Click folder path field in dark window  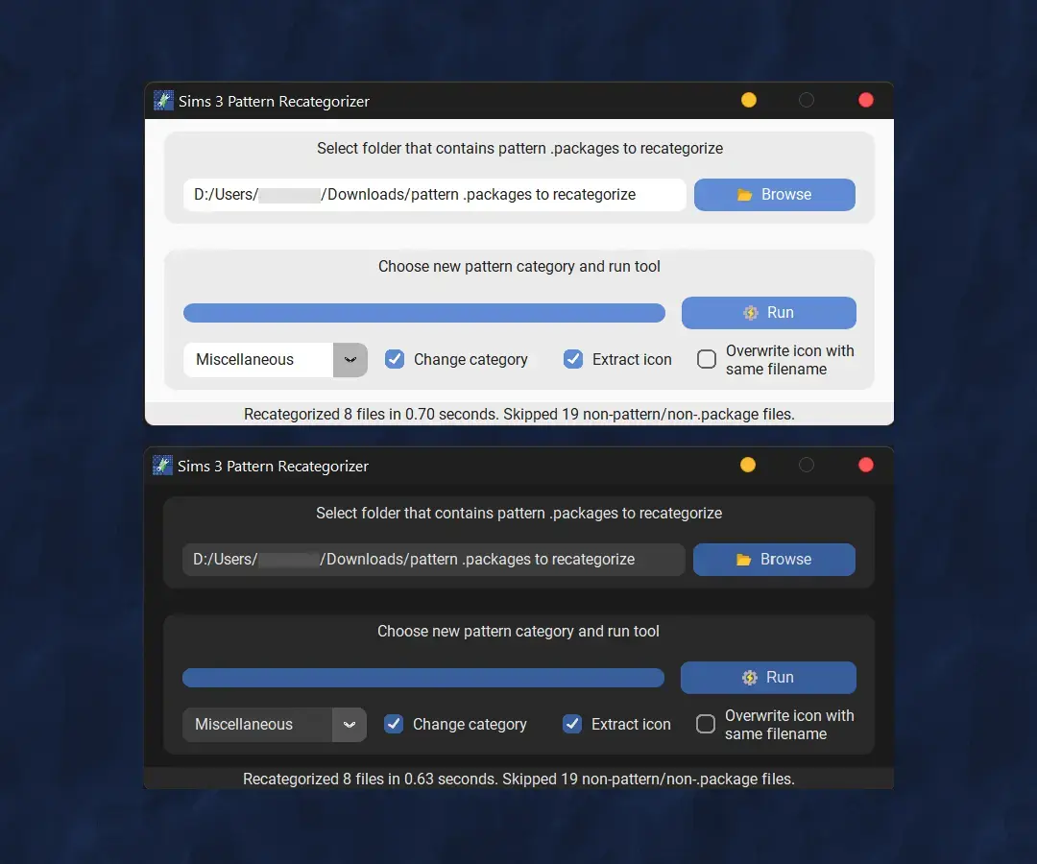434,560
